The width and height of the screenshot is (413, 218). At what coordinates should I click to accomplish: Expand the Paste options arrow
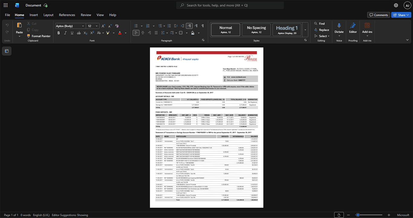pyautogui.click(x=19, y=36)
